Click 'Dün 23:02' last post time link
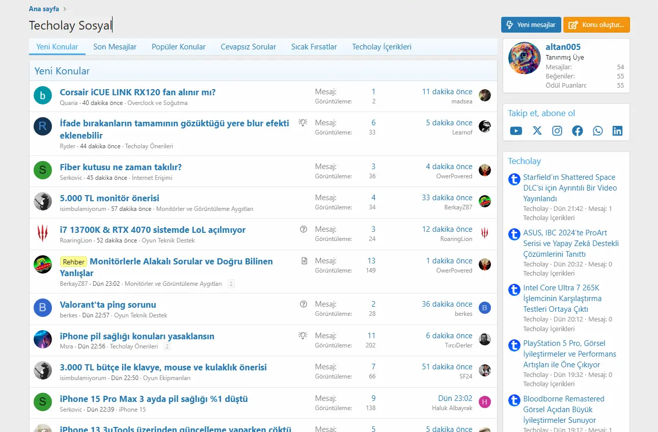This screenshot has width=658, height=432. pyautogui.click(x=455, y=398)
